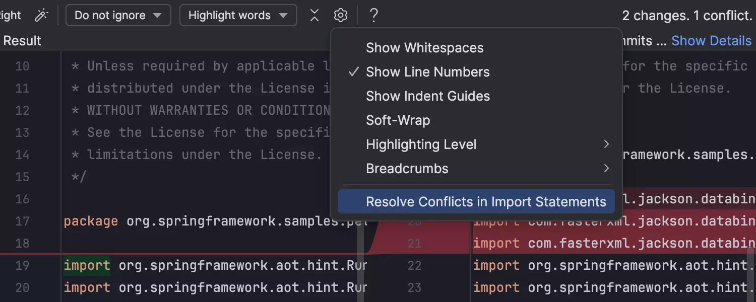This screenshot has height=302, width=756.
Task: Click the Result pane label
Action: pyautogui.click(x=22, y=41)
